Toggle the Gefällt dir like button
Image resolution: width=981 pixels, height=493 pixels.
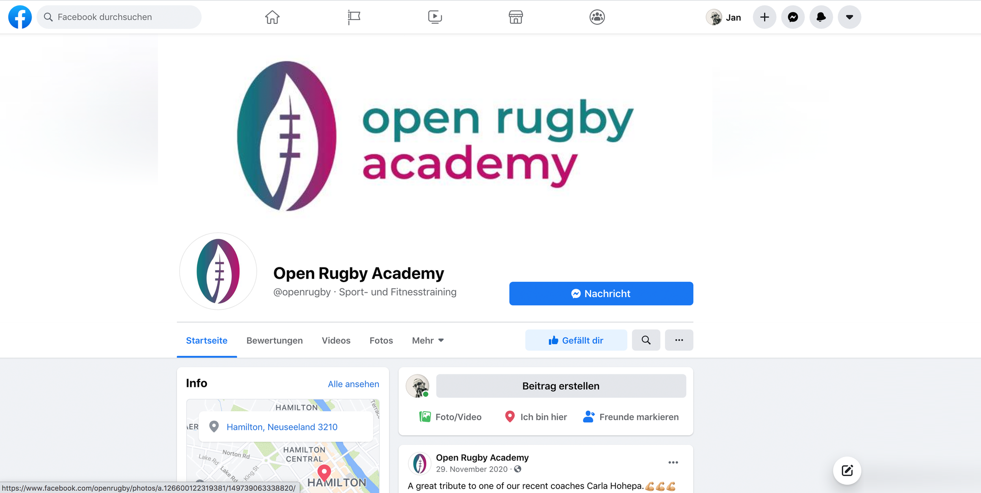(576, 340)
